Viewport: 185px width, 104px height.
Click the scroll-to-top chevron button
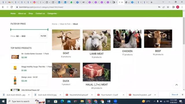tap(177, 85)
